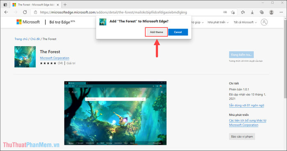Click the Microsoft logo
287x151 pixels.
pos(28,22)
